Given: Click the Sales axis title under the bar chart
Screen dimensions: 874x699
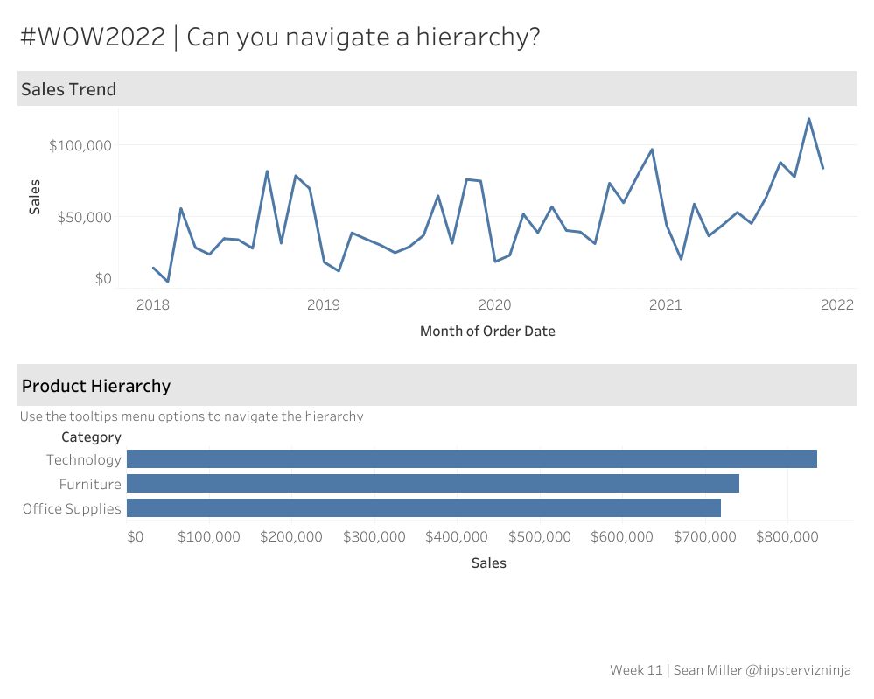Looking at the screenshot, I should pos(488,563).
